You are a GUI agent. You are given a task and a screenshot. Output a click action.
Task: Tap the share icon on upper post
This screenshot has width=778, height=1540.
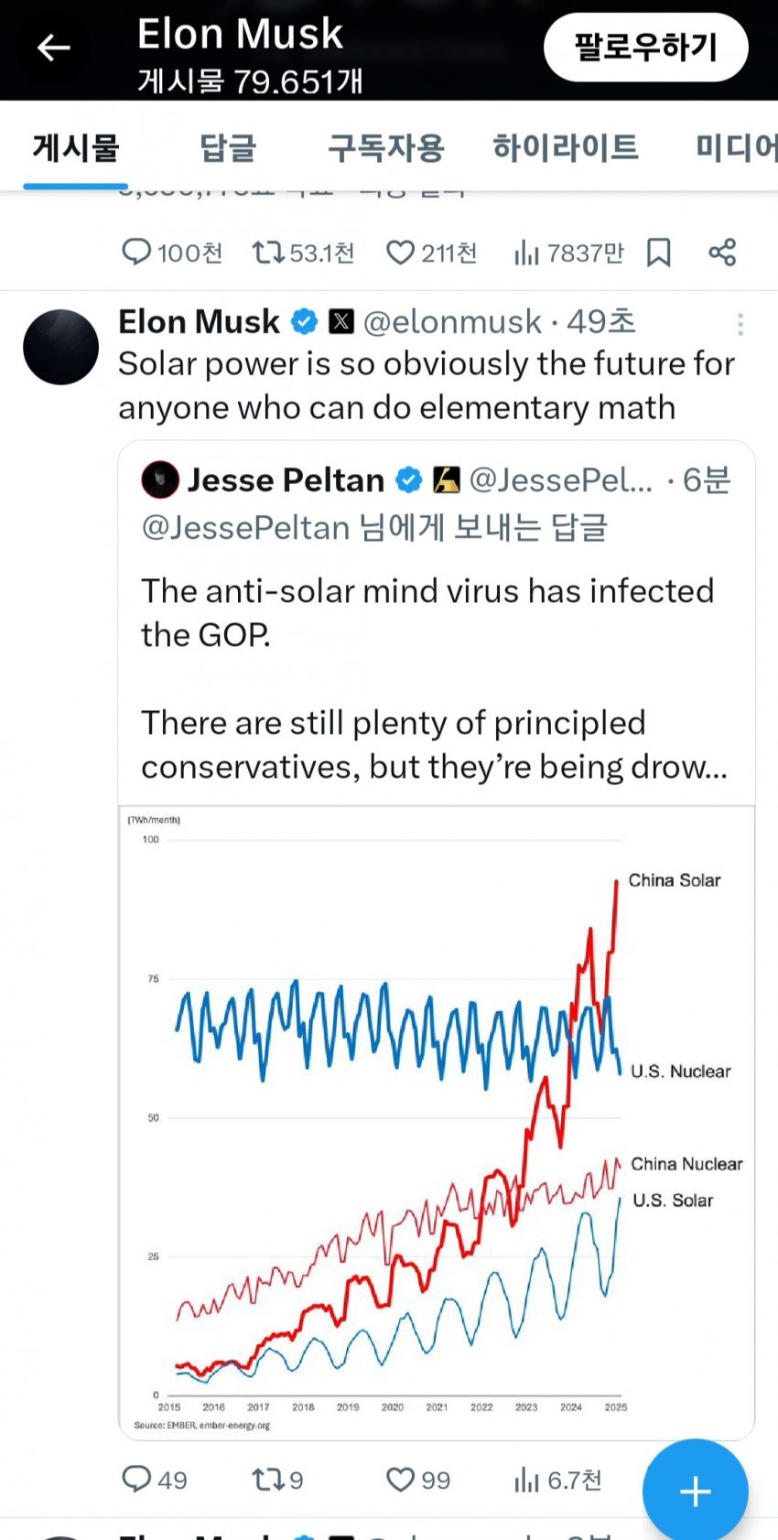pyautogui.click(x=722, y=253)
